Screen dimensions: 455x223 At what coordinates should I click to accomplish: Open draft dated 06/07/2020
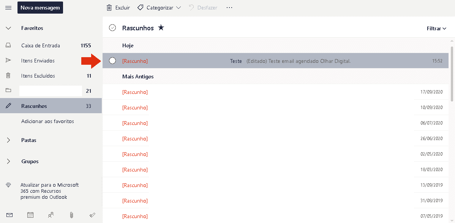276,123
